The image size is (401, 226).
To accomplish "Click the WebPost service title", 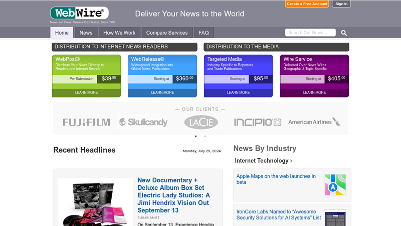I will click(x=68, y=59).
